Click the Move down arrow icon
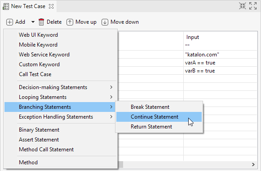This screenshot has width=261, height=171. pyautogui.click(x=105, y=22)
